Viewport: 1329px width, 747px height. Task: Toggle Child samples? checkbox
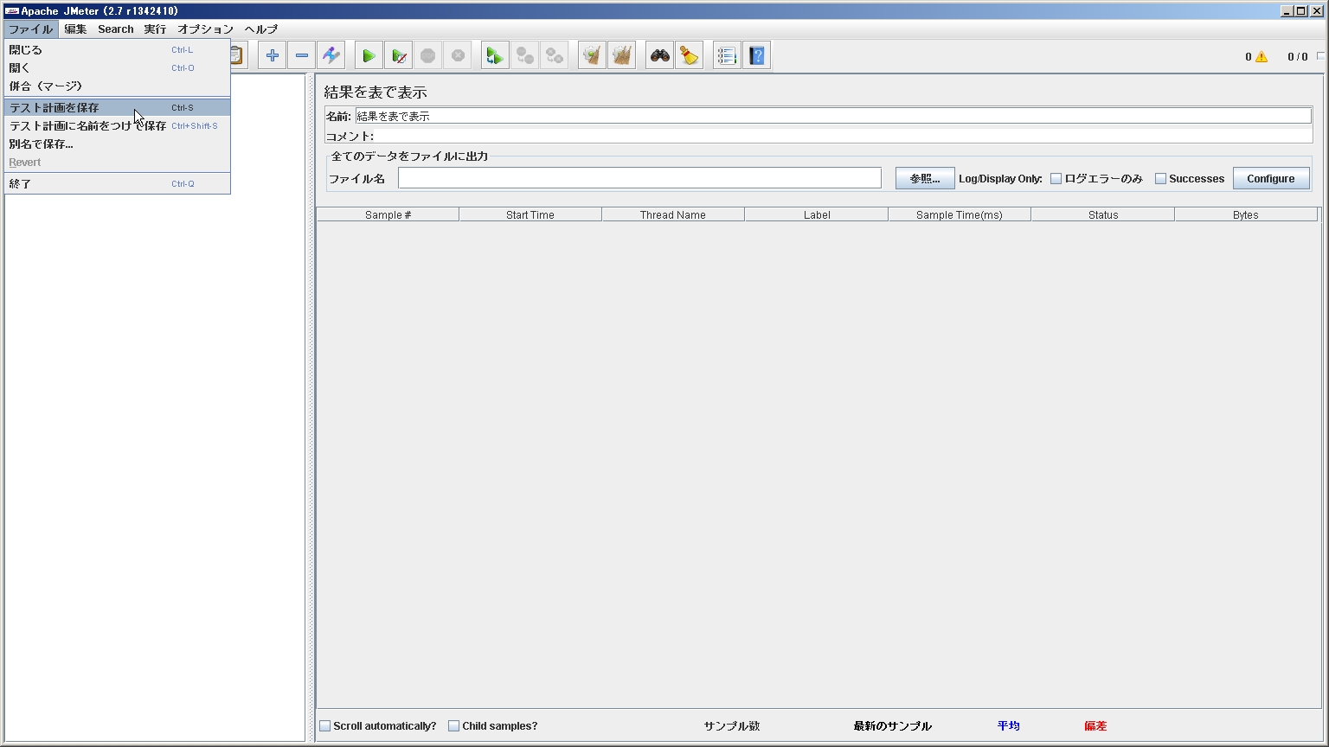coord(453,726)
